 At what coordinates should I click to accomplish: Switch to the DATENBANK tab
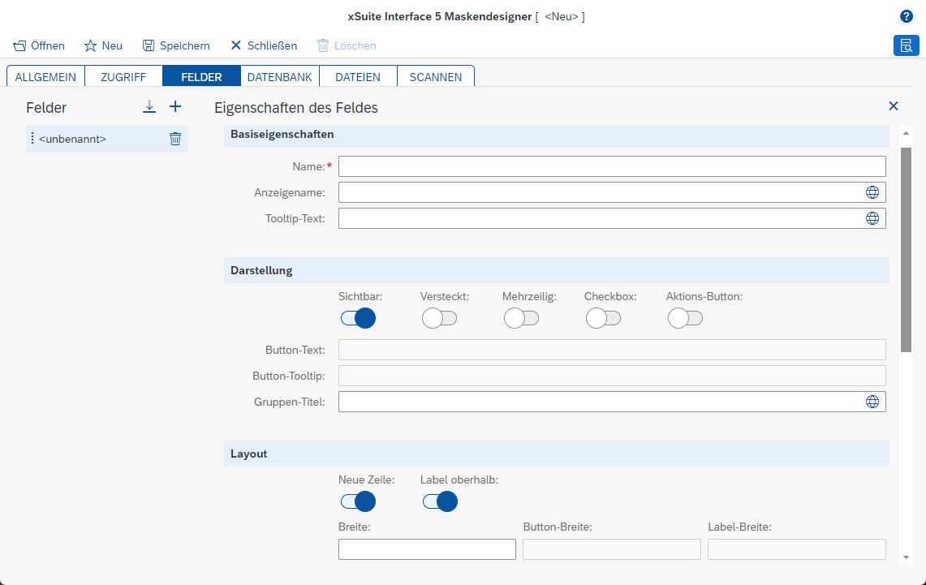[279, 75]
